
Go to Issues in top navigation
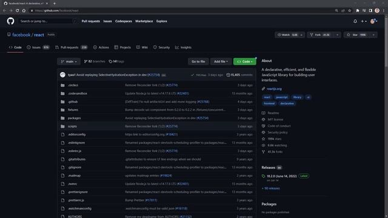pos(107,21)
